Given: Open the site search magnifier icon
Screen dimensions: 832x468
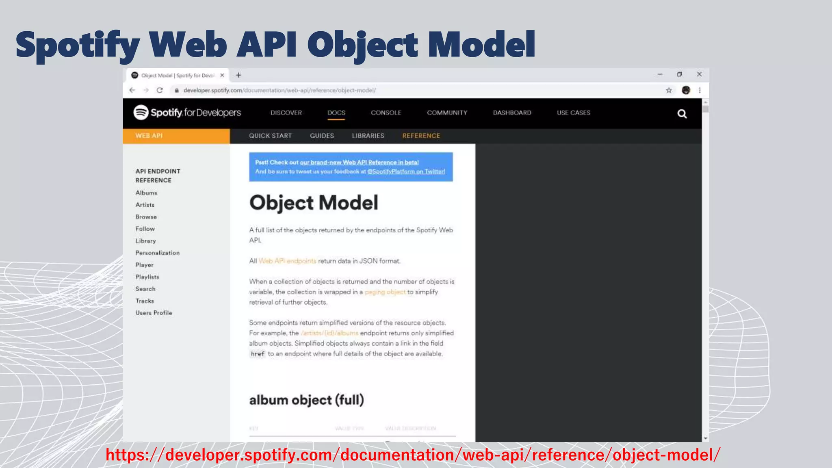Looking at the screenshot, I should (682, 114).
